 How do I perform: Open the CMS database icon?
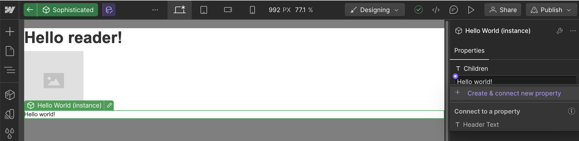[109, 10]
